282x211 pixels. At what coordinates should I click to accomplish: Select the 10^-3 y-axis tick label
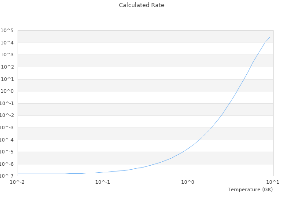pyautogui.click(x=6, y=128)
